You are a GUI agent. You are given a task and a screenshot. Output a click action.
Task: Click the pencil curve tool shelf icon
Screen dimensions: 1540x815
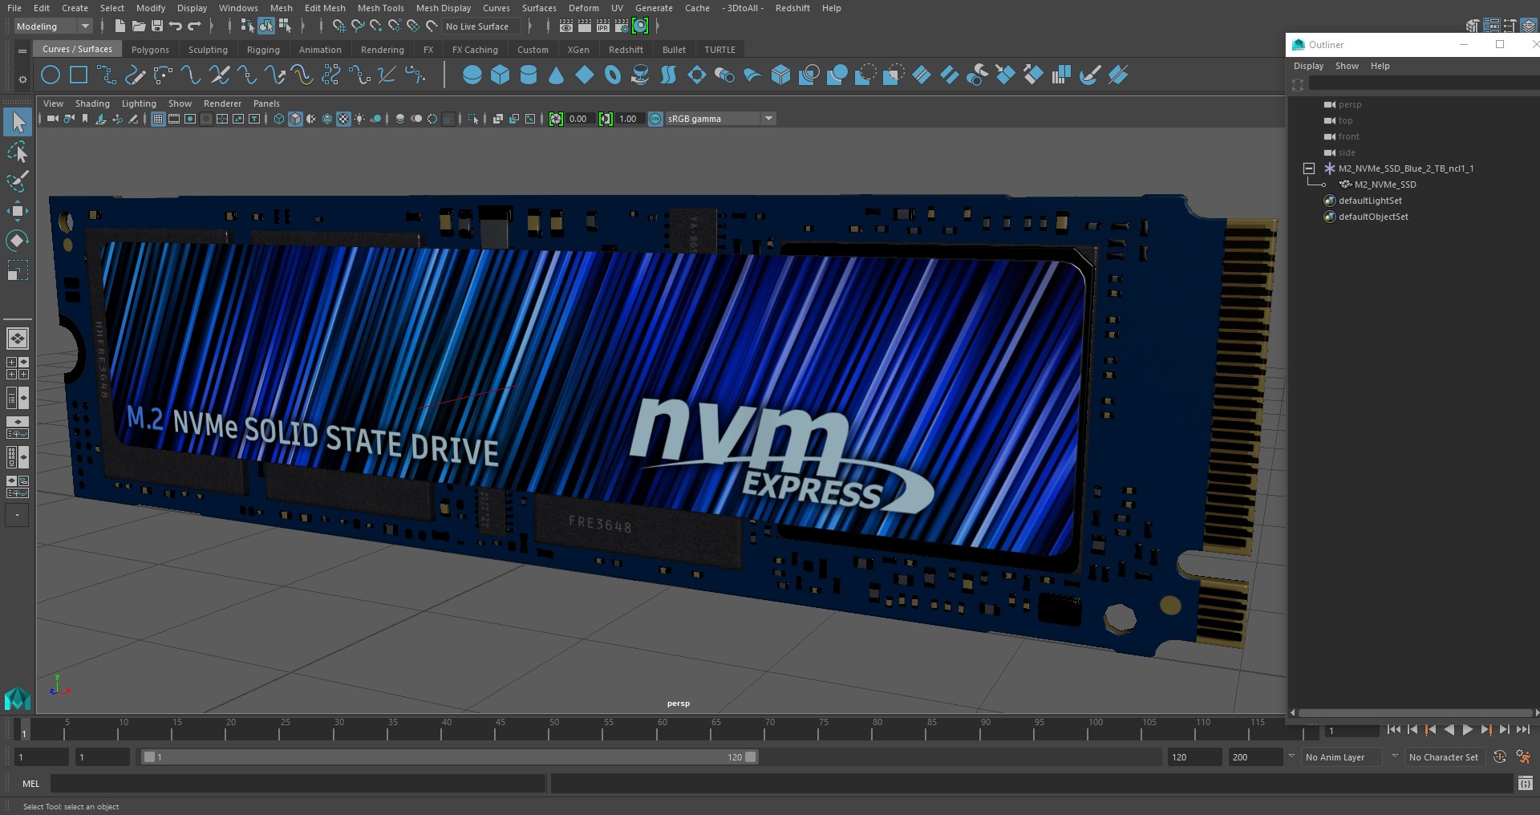135,75
